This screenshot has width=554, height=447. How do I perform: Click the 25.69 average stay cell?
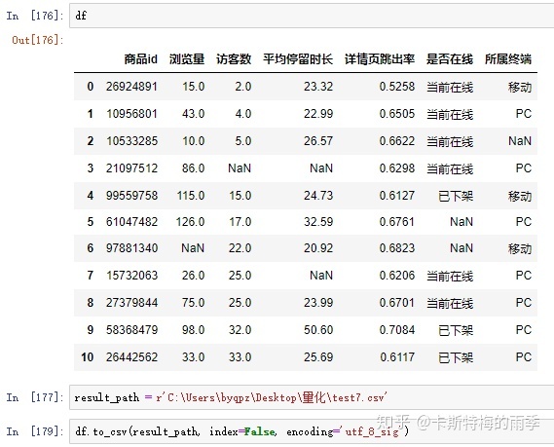click(318, 356)
